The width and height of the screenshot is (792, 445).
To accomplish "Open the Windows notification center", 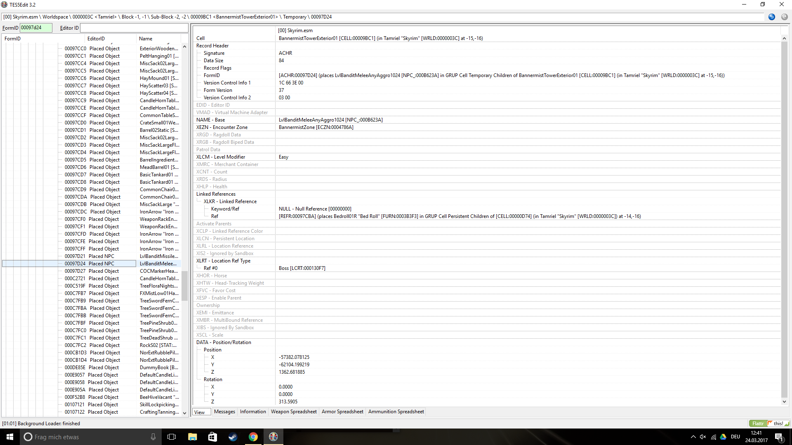I will click(779, 437).
